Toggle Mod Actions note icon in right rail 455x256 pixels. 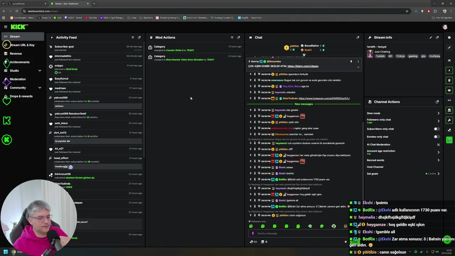coord(449,80)
